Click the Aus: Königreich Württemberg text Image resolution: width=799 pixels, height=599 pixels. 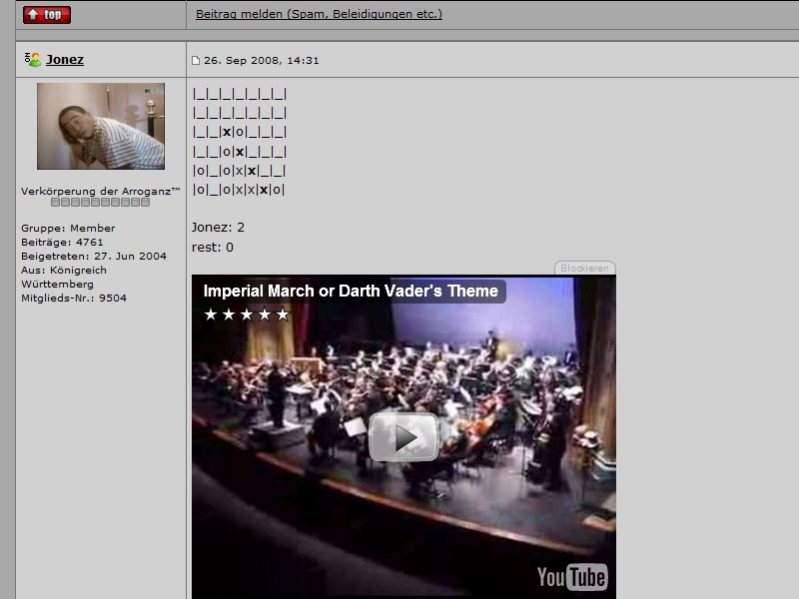64,277
